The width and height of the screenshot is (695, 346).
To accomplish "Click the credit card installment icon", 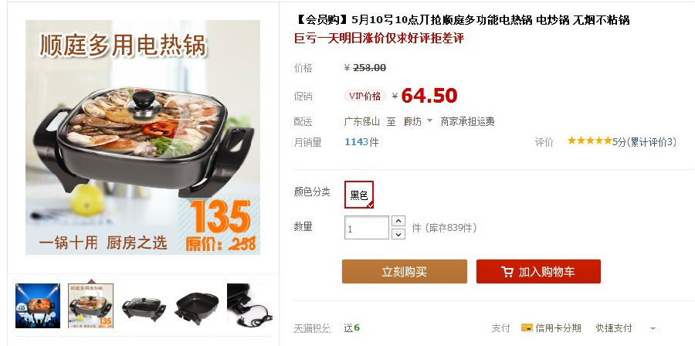I will tap(527, 327).
